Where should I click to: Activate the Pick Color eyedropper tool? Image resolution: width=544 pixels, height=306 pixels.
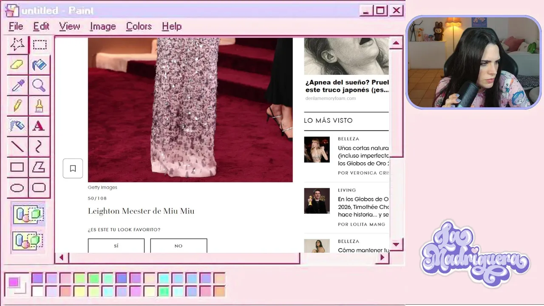tap(17, 85)
